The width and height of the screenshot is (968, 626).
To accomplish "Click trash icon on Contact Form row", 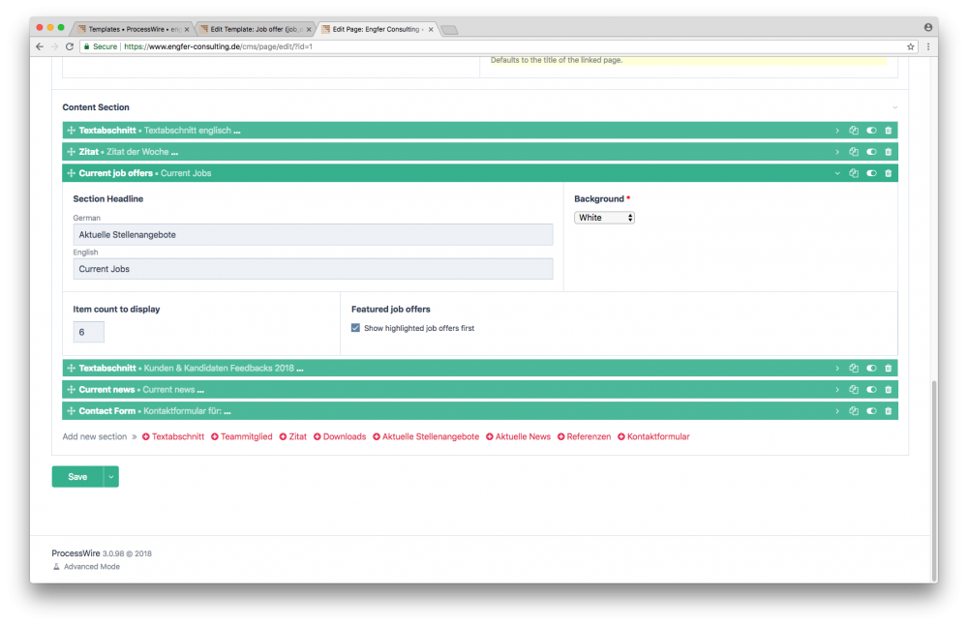I will 889,411.
